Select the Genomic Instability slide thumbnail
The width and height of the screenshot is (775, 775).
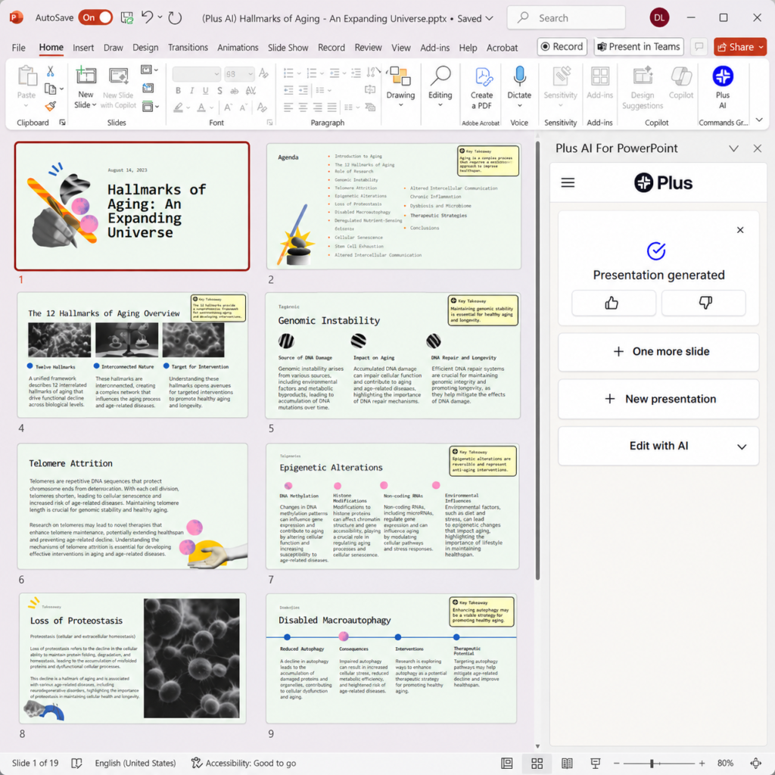(393, 356)
